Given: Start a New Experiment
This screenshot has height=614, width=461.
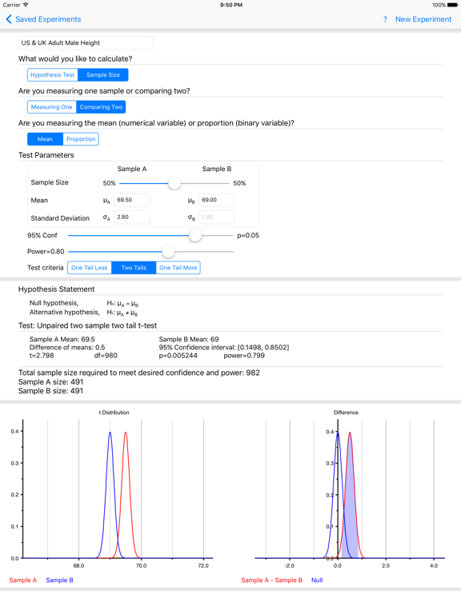Looking at the screenshot, I should pos(423,19).
